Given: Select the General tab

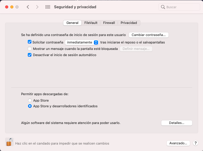Looking at the screenshot, I should point(72,23).
